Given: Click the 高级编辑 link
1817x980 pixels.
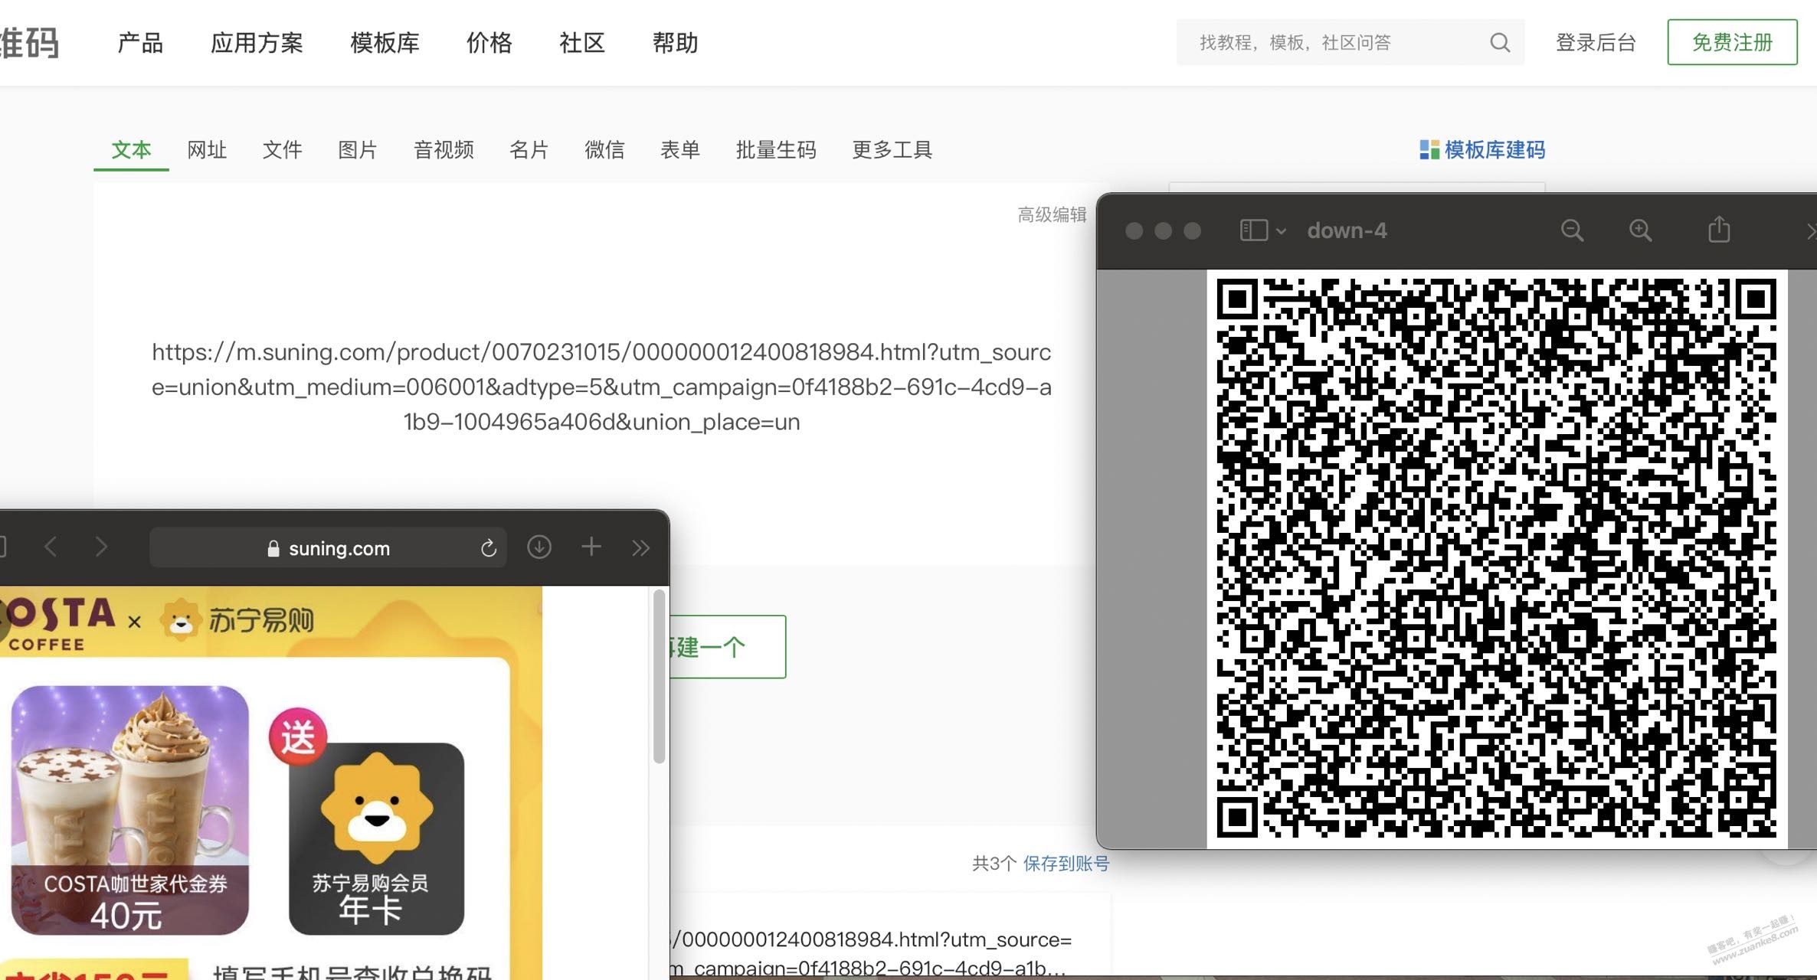Looking at the screenshot, I should 1052,215.
